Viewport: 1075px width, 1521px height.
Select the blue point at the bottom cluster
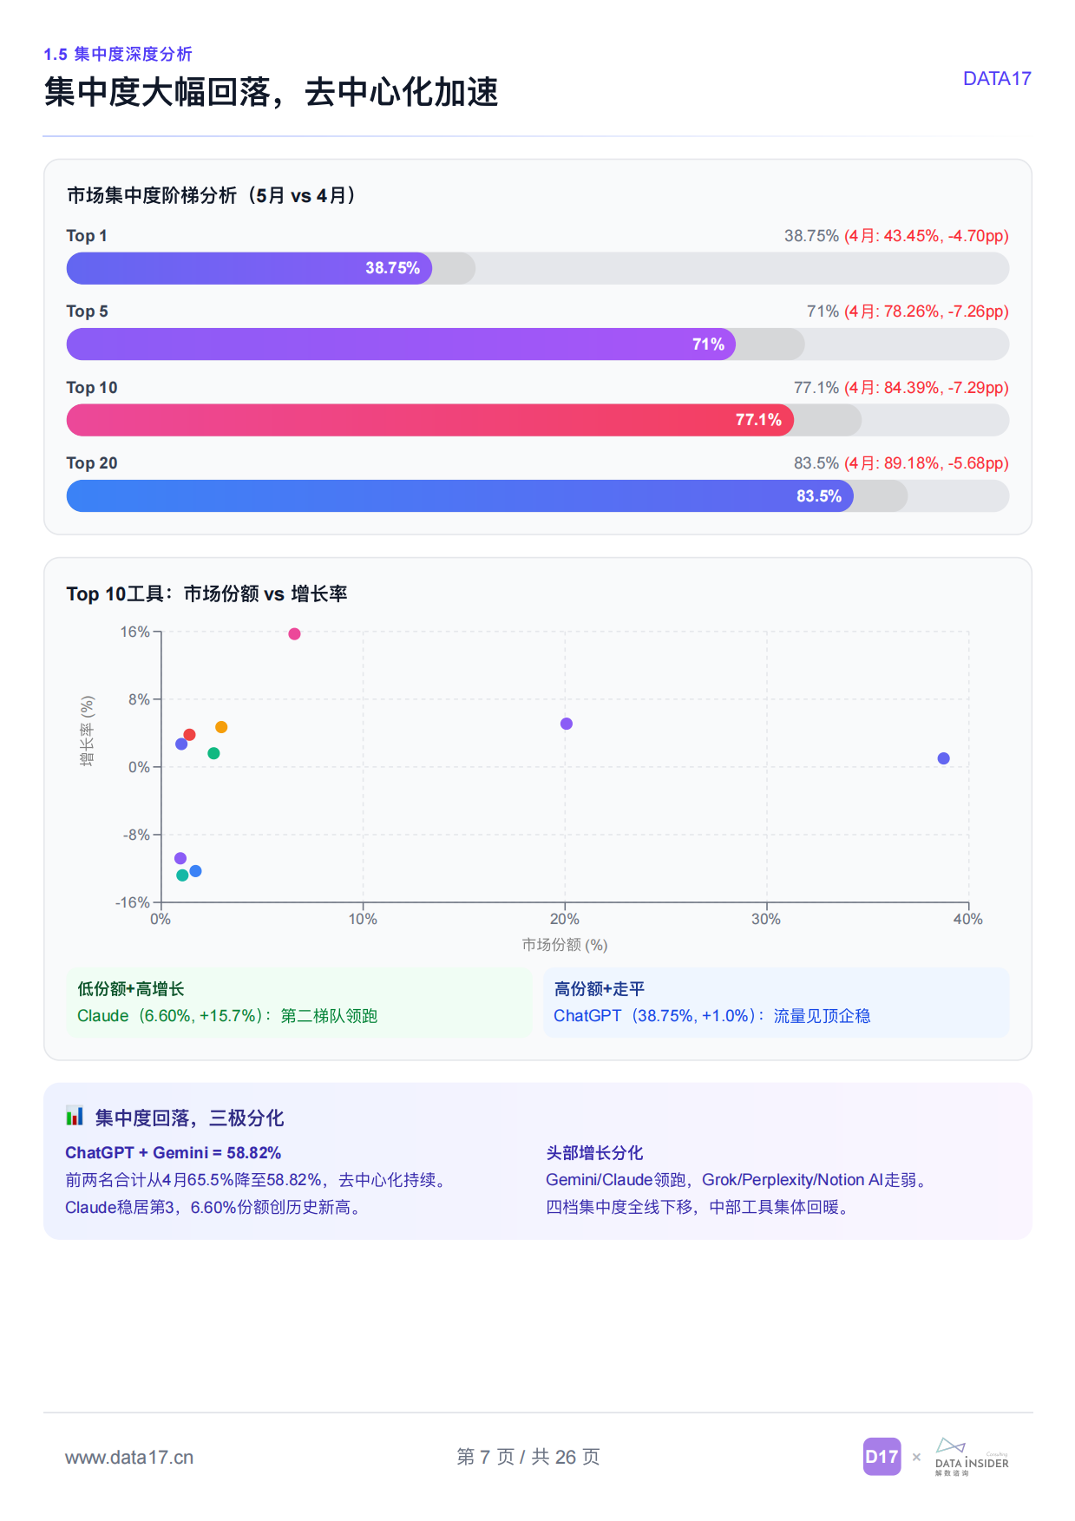(195, 871)
